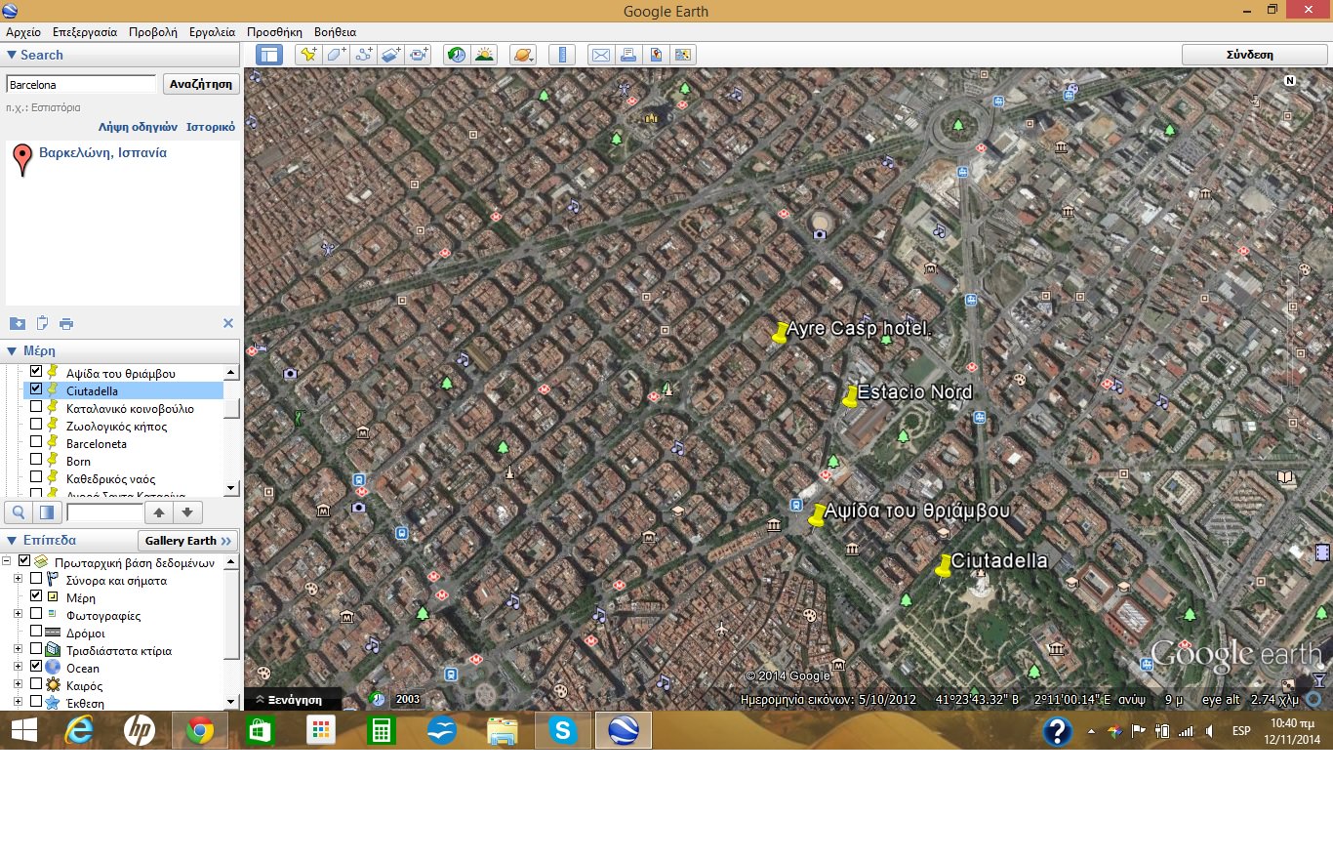Check the Καταλανικό κοινοβούλιο checkbox
The width and height of the screenshot is (1333, 859).
tap(36, 406)
